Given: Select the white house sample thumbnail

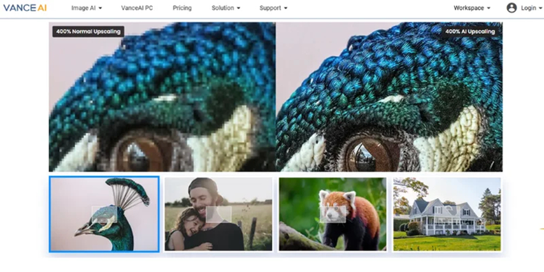Looking at the screenshot, I should pyautogui.click(x=447, y=214).
